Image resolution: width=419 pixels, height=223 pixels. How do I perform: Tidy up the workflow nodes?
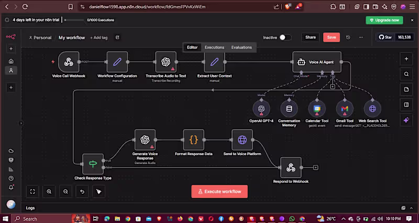tap(99, 191)
